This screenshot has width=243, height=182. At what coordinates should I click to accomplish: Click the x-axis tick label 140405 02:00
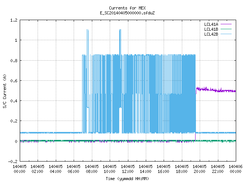37,169
